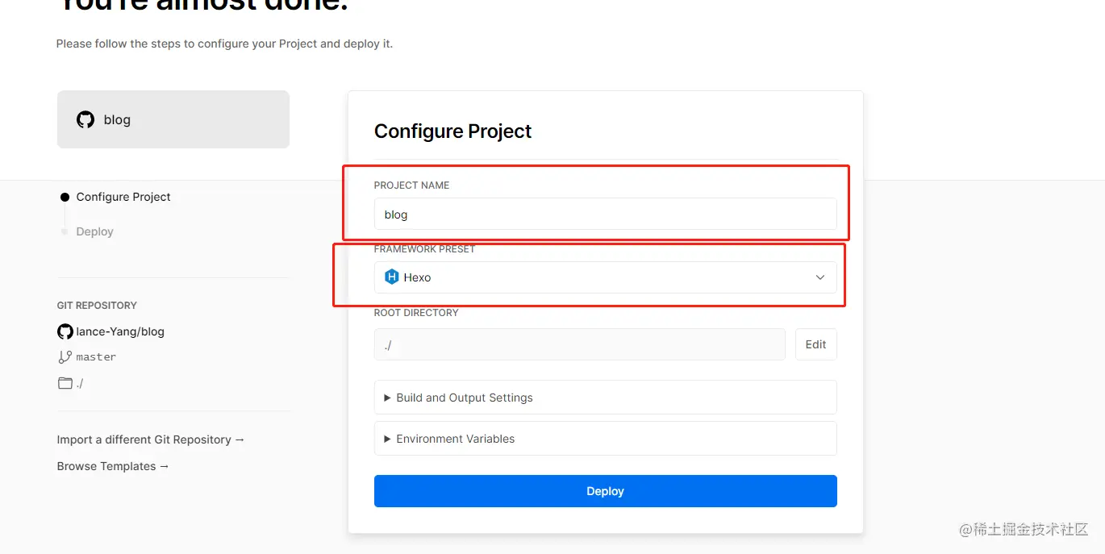Open the lance-Yang/blog repository link
The height and width of the screenshot is (554, 1105).
tap(120, 331)
